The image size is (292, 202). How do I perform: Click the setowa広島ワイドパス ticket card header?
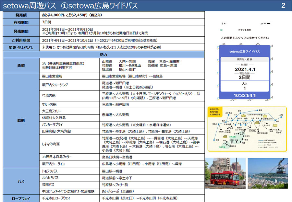click(245, 51)
